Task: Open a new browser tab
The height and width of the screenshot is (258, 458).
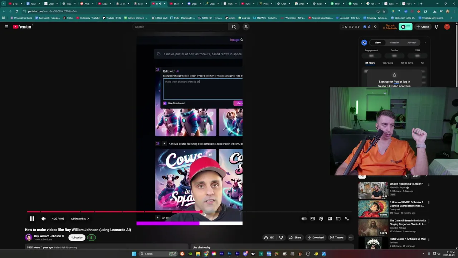Action: pyautogui.click(x=421, y=4)
